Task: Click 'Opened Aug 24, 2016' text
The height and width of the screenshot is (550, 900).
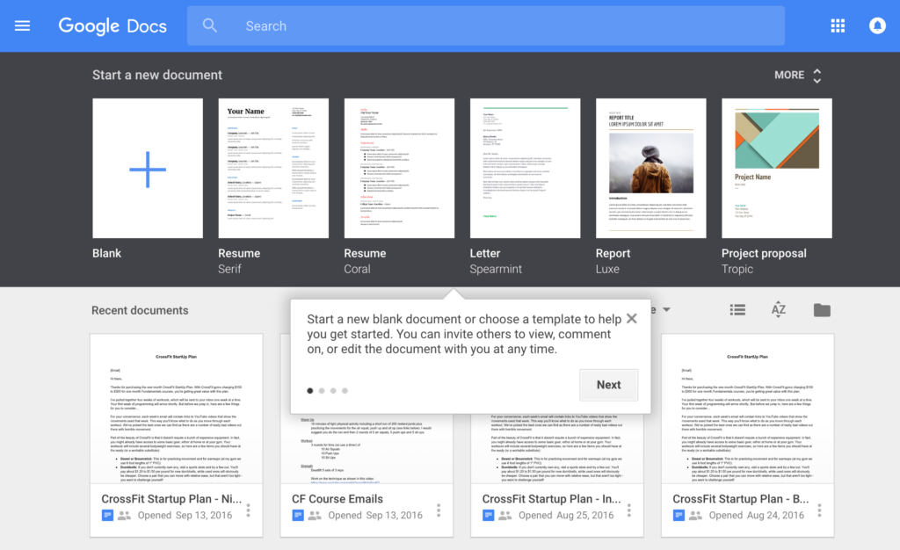Action: [757, 515]
